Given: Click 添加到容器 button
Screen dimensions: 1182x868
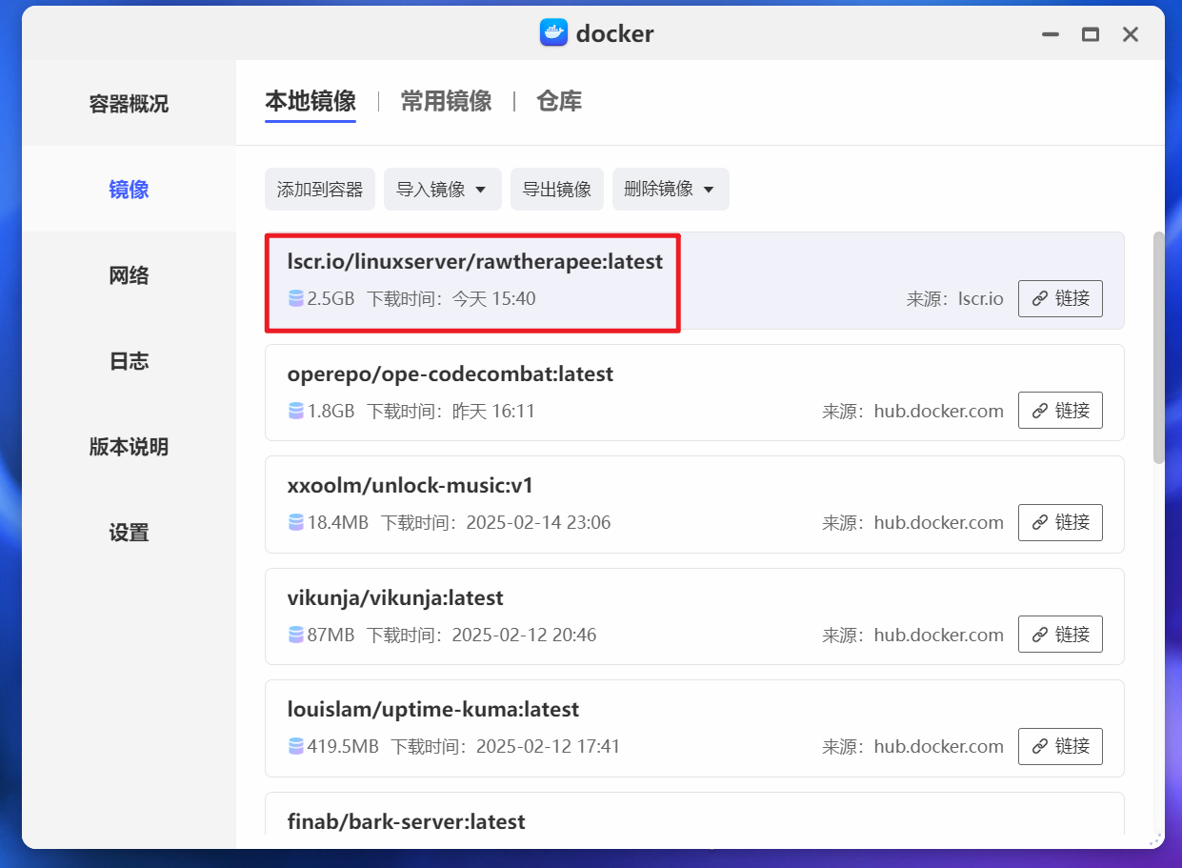Looking at the screenshot, I should pos(320,190).
